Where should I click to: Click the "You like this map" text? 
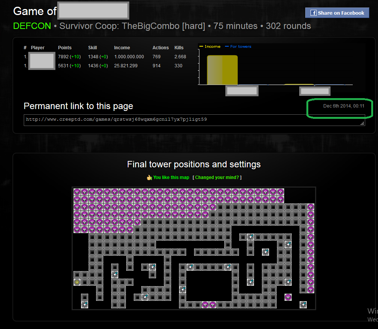tap(171, 177)
